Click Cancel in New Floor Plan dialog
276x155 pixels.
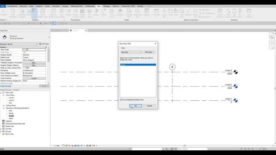pyautogui.click(x=149, y=106)
